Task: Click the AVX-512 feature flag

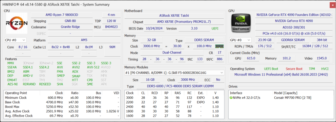Action: click(x=93, y=67)
